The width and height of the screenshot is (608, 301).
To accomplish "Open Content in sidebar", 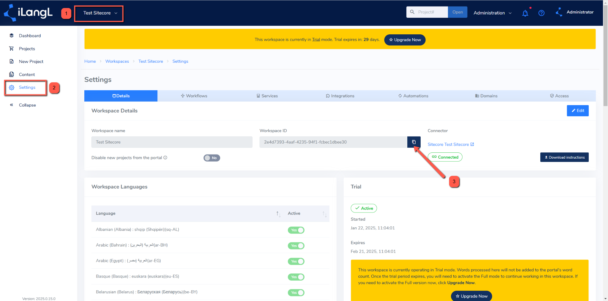I will coord(27,74).
